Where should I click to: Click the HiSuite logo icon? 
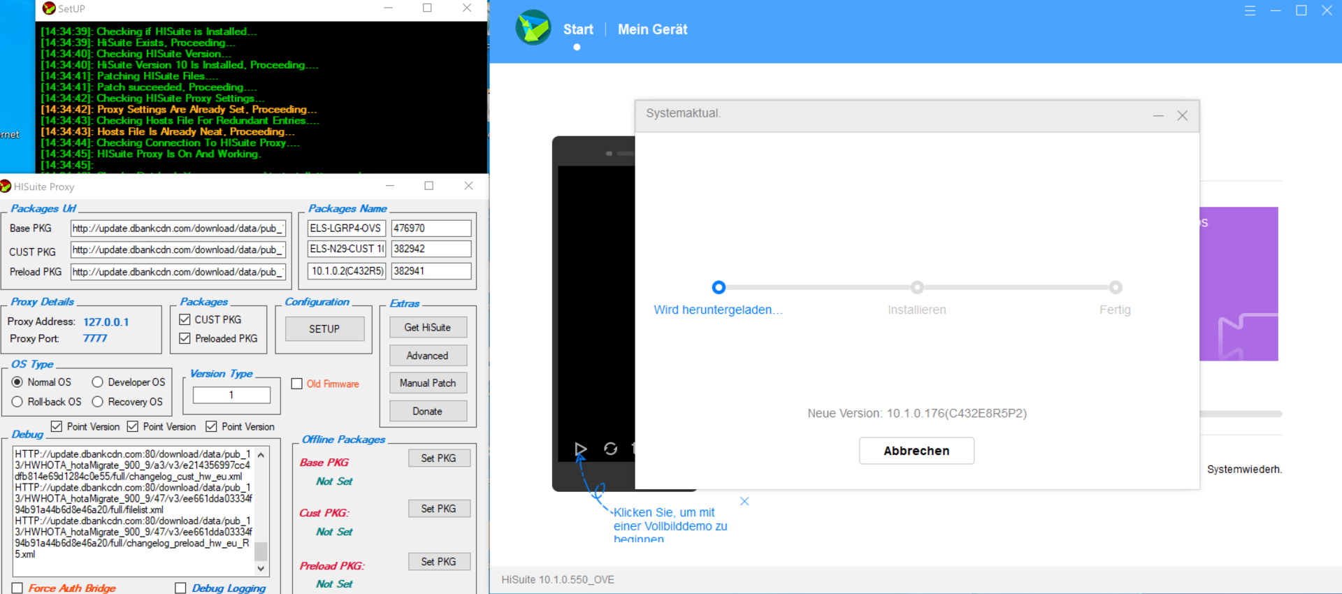point(533,28)
